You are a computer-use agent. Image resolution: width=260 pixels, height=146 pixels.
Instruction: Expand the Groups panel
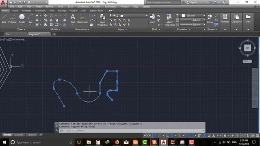(x=212, y=29)
